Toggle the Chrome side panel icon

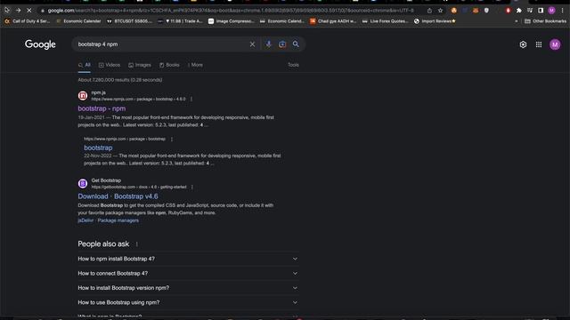541,11
